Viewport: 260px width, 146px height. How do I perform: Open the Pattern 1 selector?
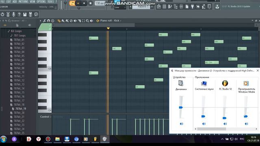click(x=141, y=7)
